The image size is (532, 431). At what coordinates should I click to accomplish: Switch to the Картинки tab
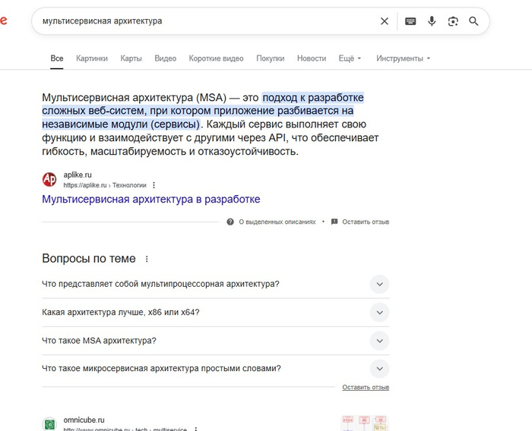pos(92,58)
